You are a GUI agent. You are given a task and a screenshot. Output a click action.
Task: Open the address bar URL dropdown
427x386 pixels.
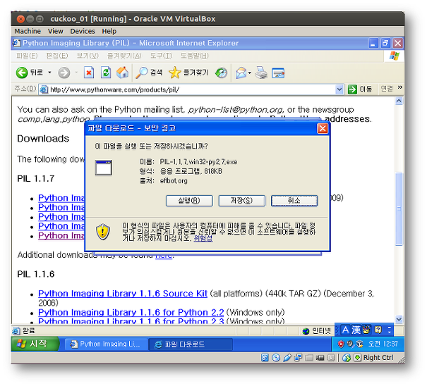(x=339, y=89)
